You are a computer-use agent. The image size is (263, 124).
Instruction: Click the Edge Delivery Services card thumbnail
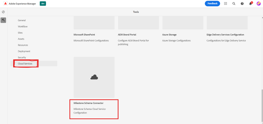point(227,23)
